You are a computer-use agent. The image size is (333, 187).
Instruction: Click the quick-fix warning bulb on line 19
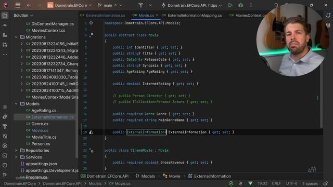(91, 132)
